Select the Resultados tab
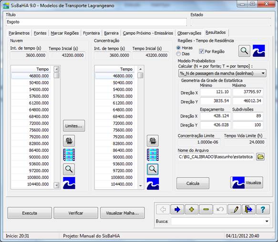The height and width of the screenshot is (242, 278). pyautogui.click(x=216, y=32)
